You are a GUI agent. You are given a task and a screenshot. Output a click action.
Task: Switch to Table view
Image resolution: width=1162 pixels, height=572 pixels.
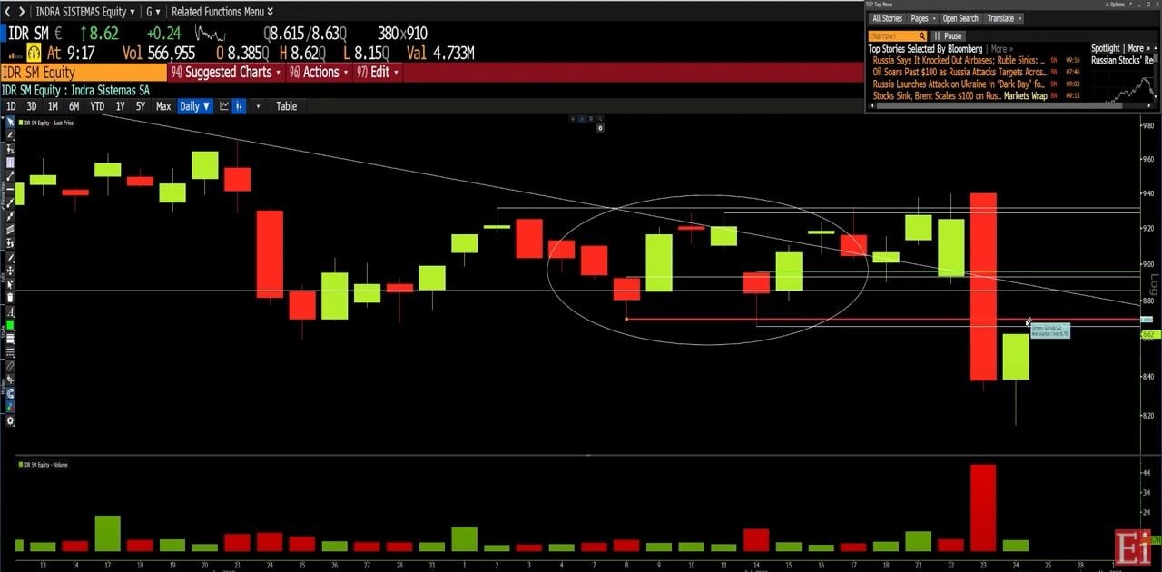[286, 106]
